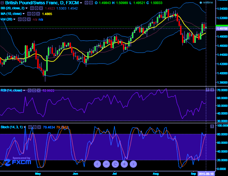Open the BB (20, close, 2) dropdown arrow

26,8
